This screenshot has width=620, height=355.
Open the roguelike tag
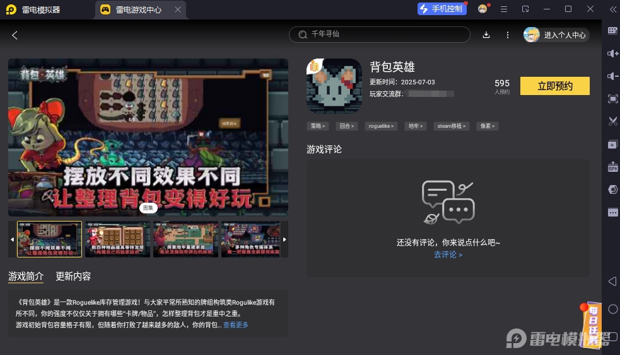click(x=381, y=126)
